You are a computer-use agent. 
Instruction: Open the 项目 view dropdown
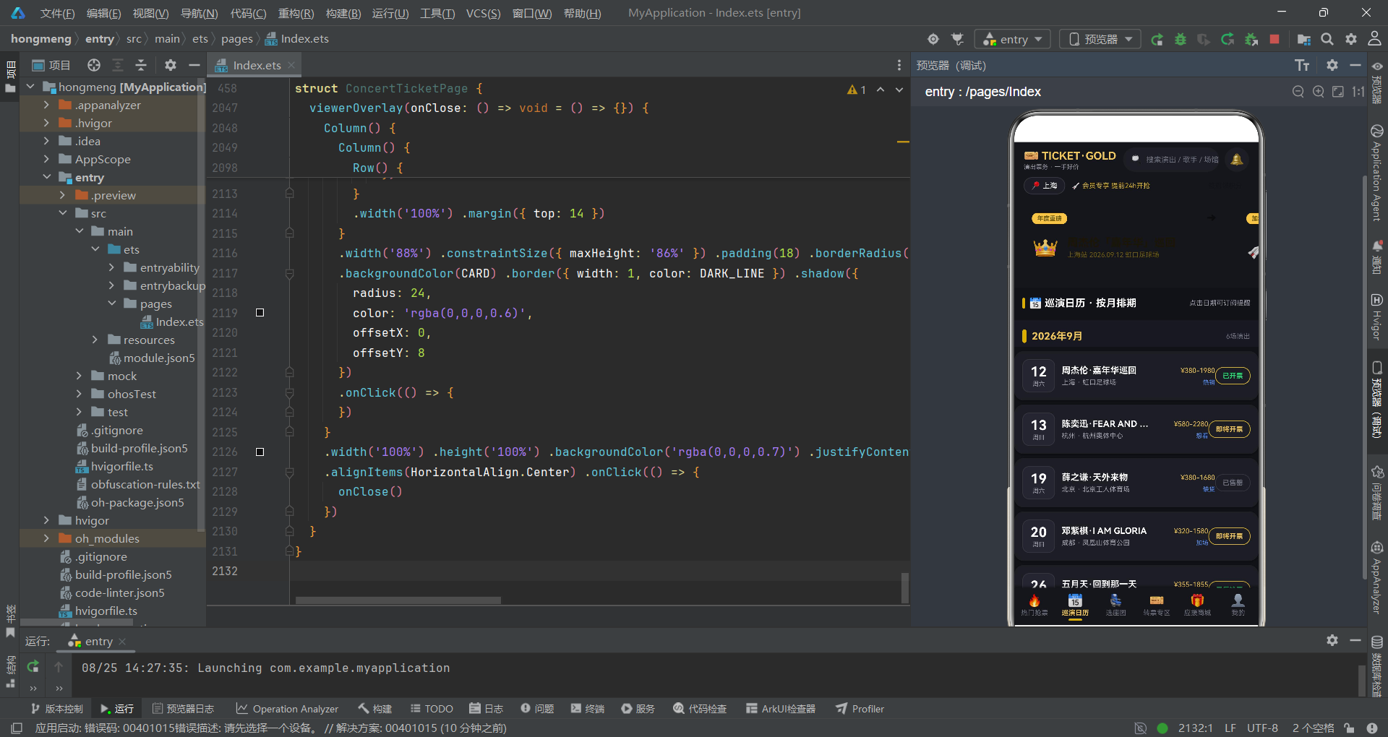click(x=51, y=65)
